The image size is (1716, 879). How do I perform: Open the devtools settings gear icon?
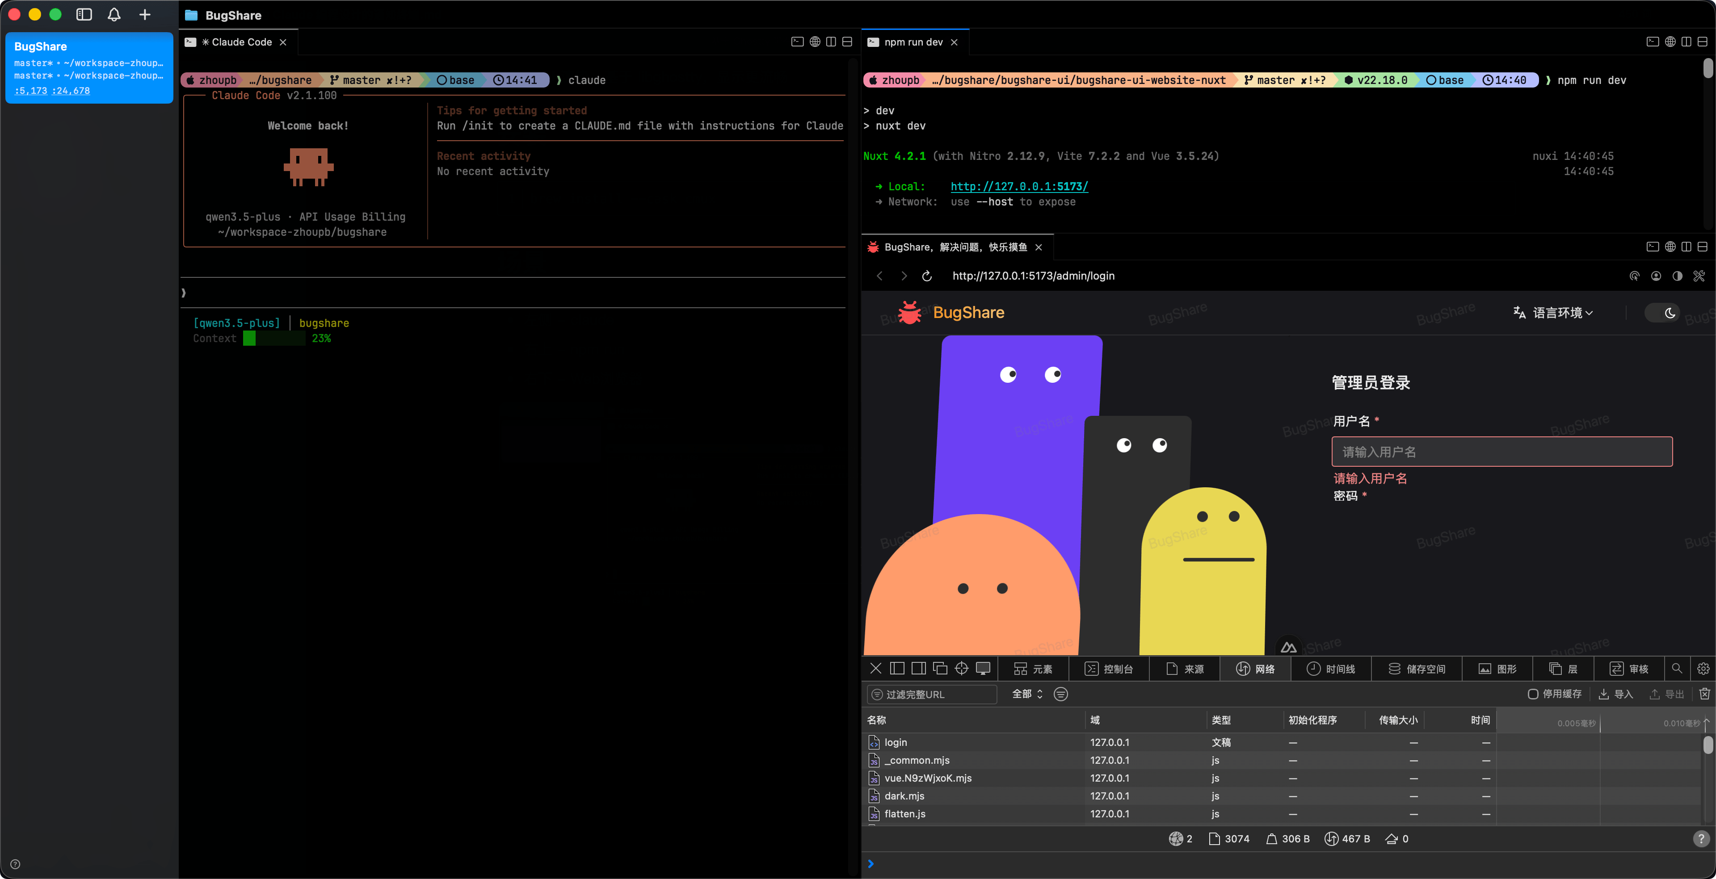pos(1703,669)
